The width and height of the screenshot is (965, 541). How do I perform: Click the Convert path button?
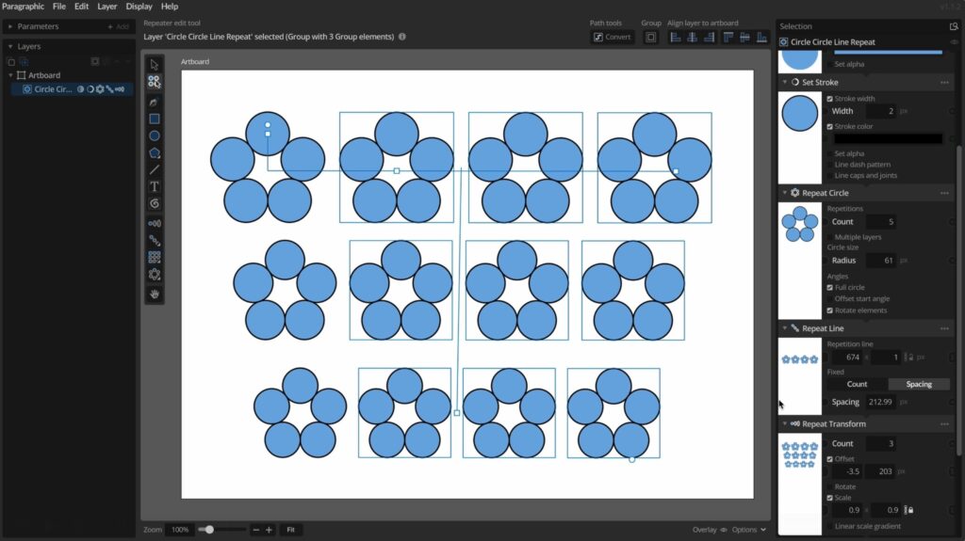coord(612,38)
